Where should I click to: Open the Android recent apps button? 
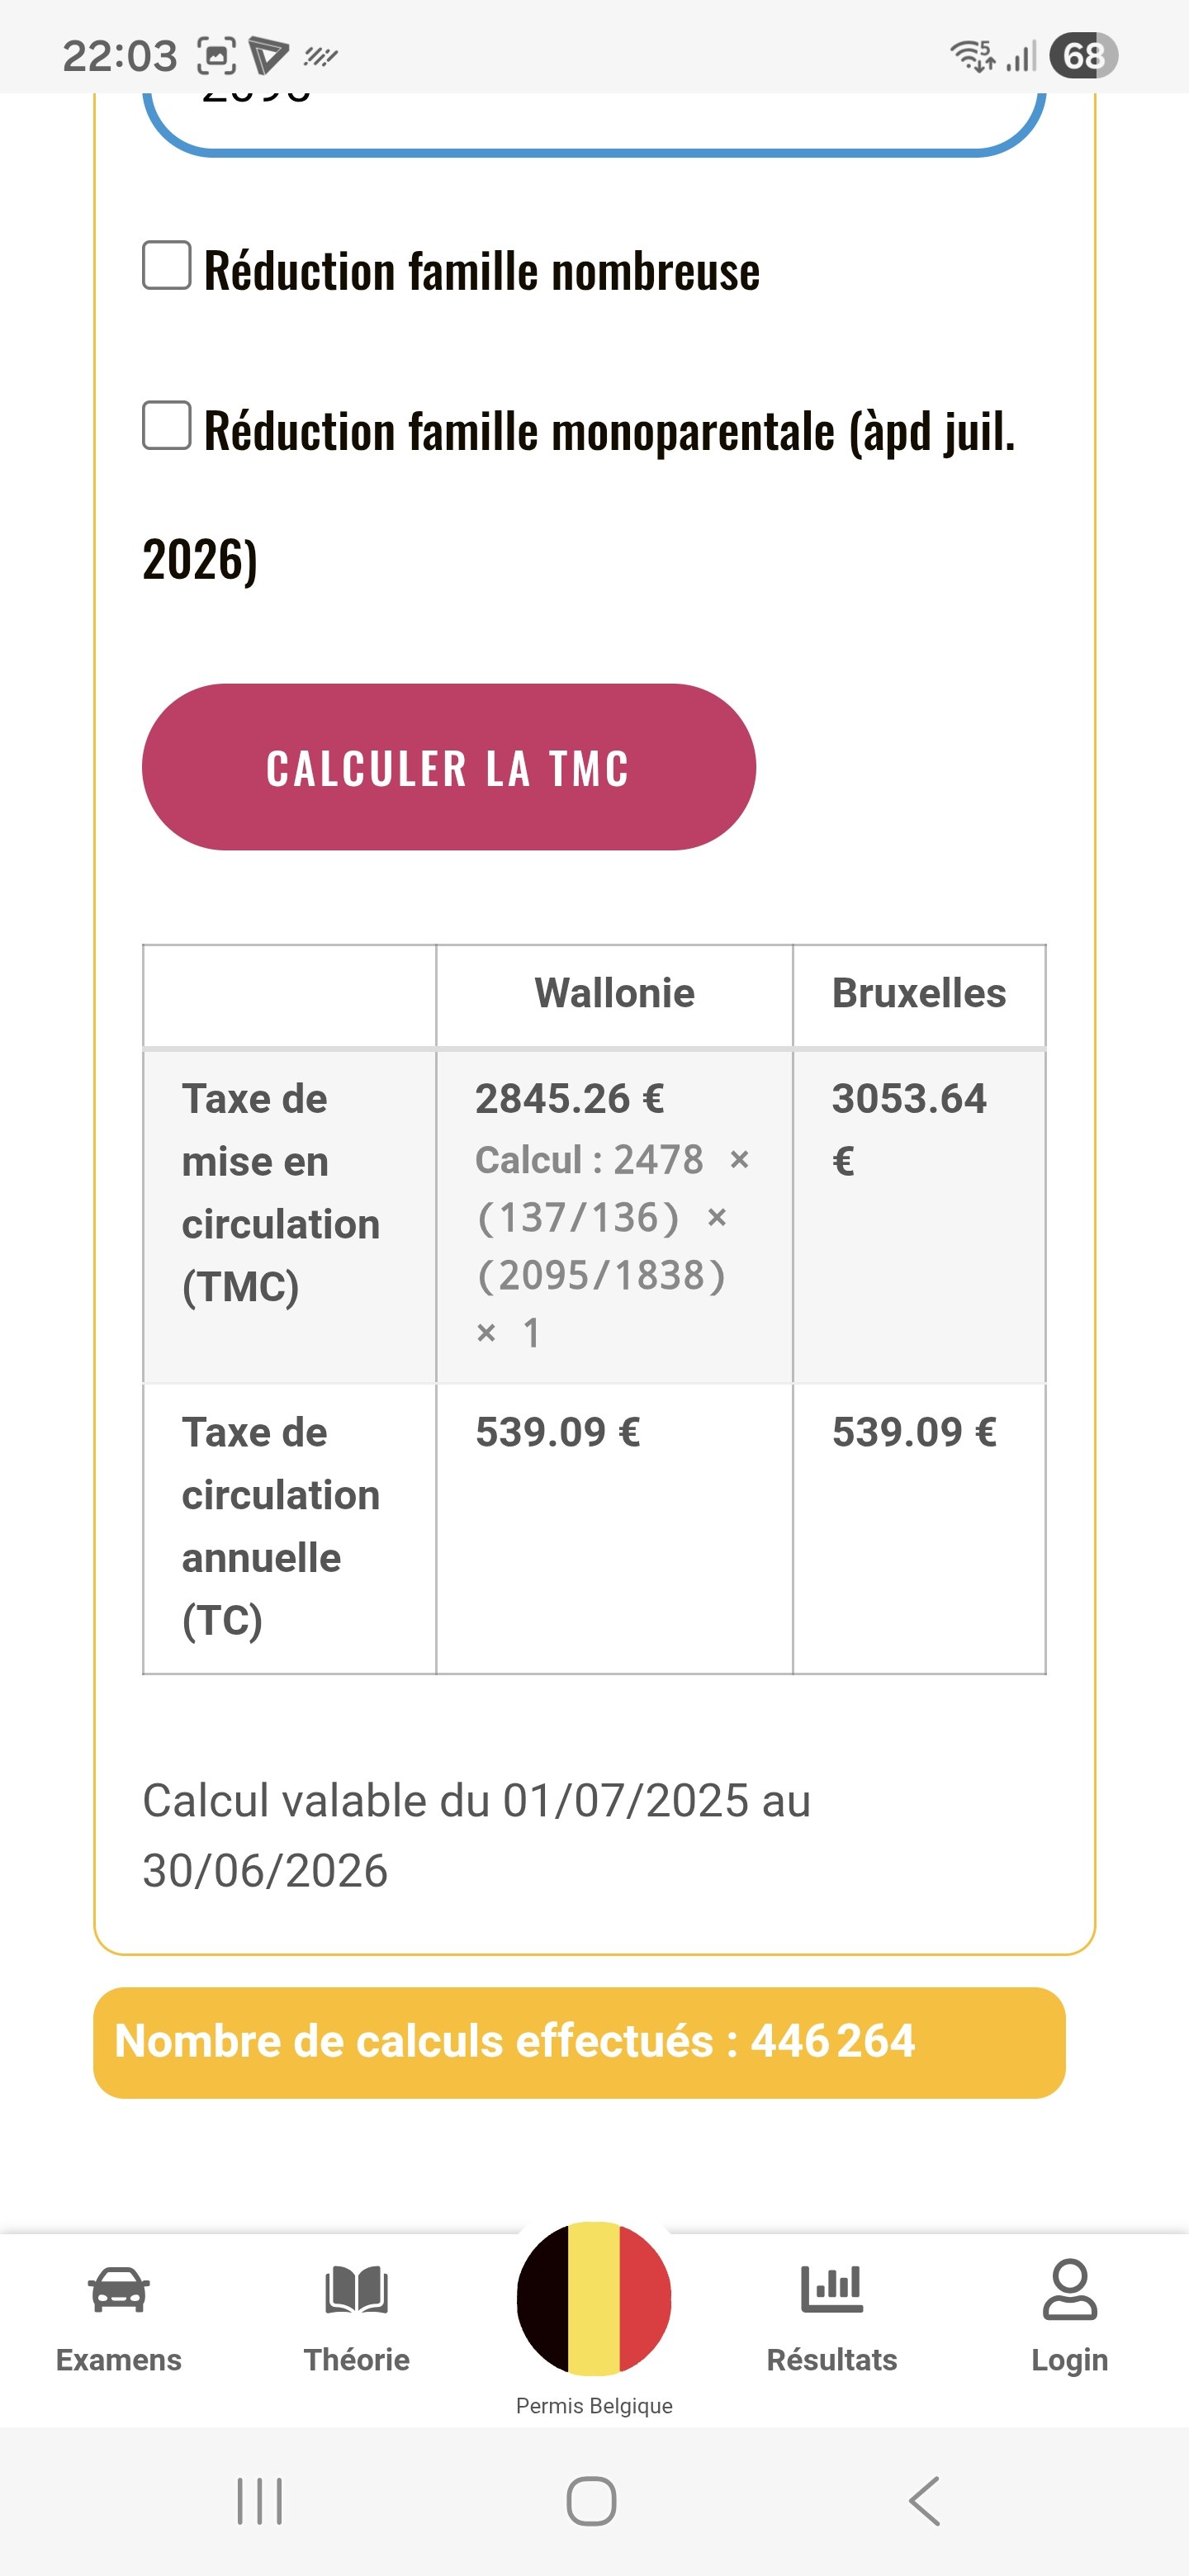pyautogui.click(x=260, y=2501)
